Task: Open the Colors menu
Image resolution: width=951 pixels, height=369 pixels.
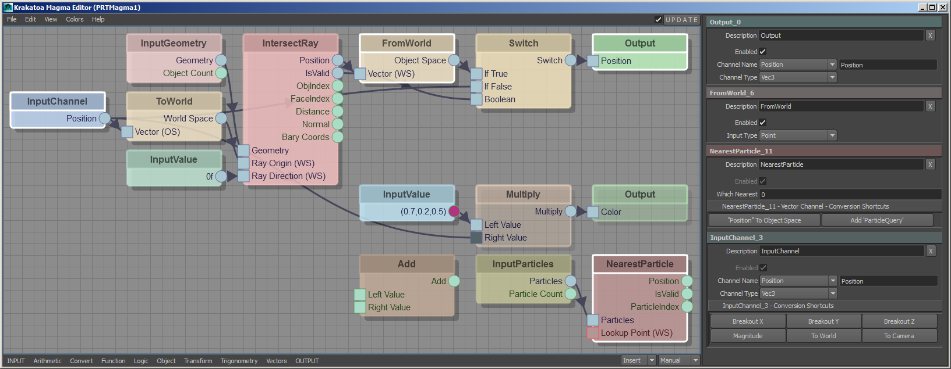Action: point(75,19)
